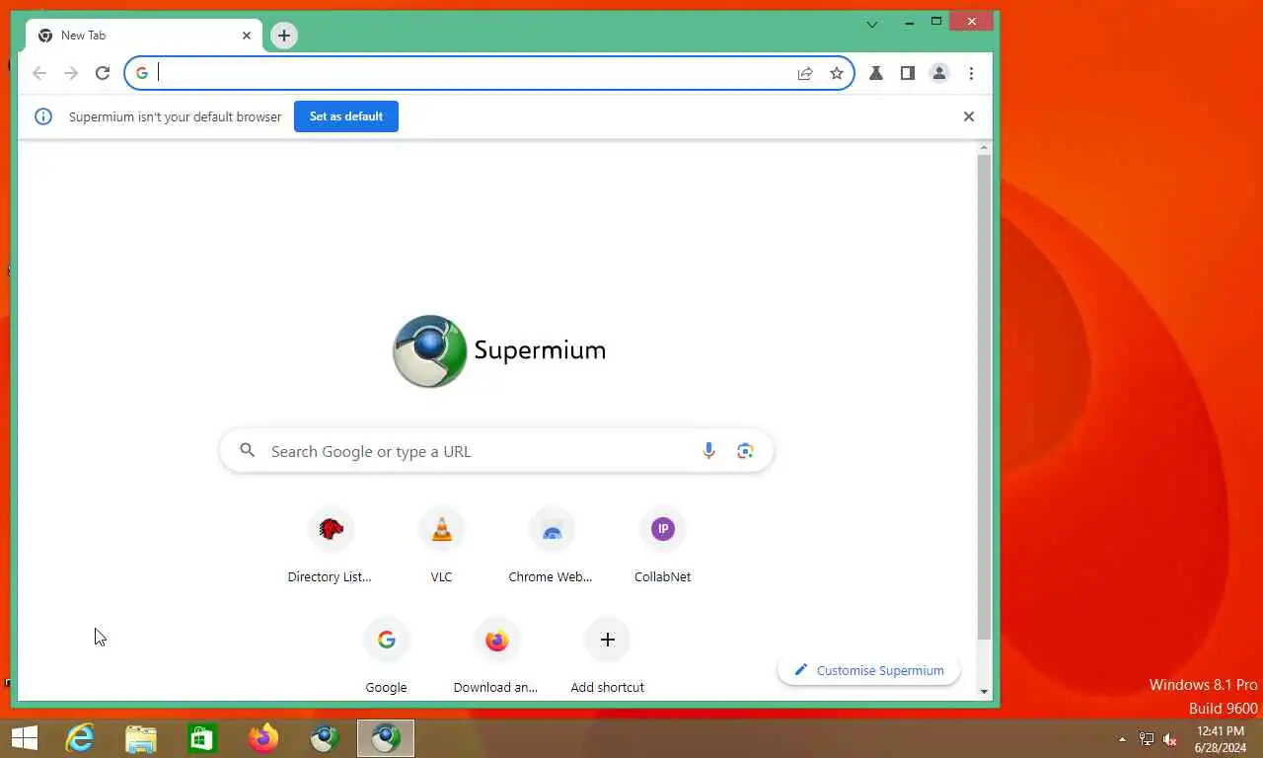The width and height of the screenshot is (1263, 758).
Task: Click the page vertical scrollbar thumb
Action: (x=984, y=397)
